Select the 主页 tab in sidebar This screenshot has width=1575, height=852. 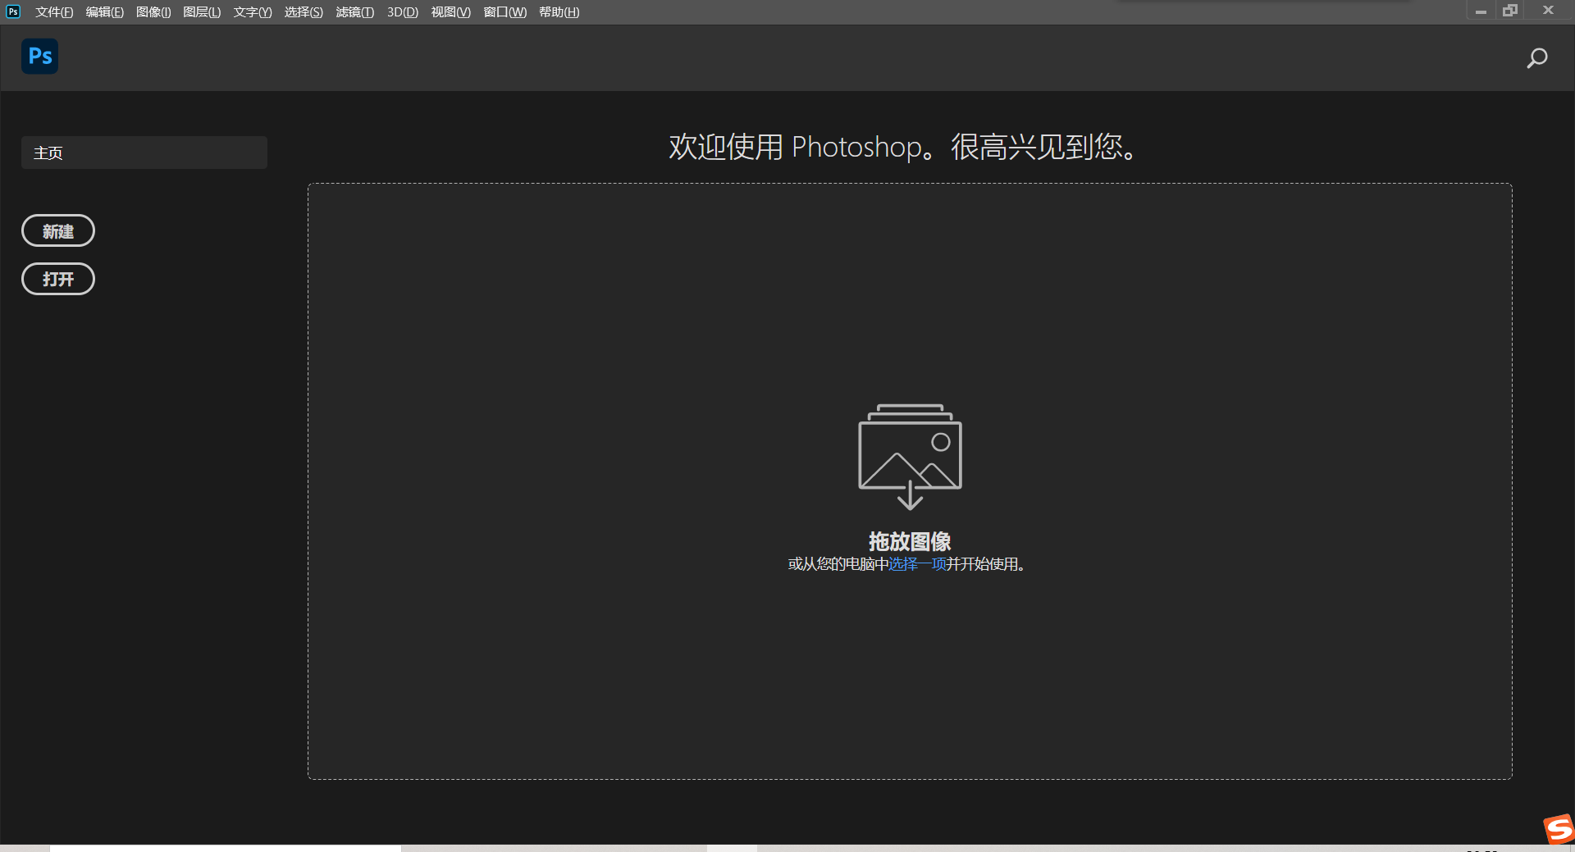click(x=144, y=153)
